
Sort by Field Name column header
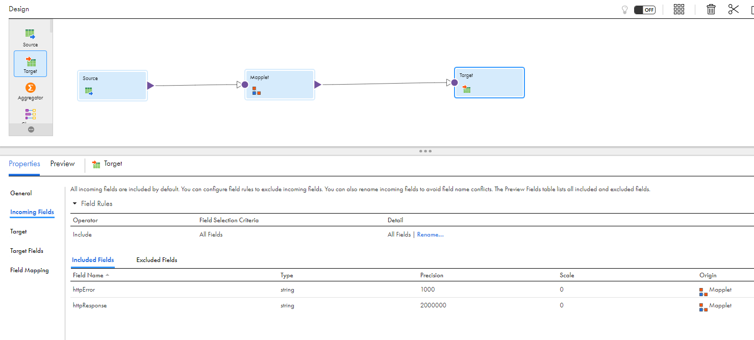88,275
